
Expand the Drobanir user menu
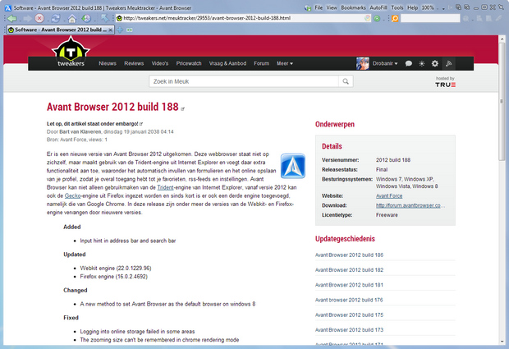[x=385, y=63]
